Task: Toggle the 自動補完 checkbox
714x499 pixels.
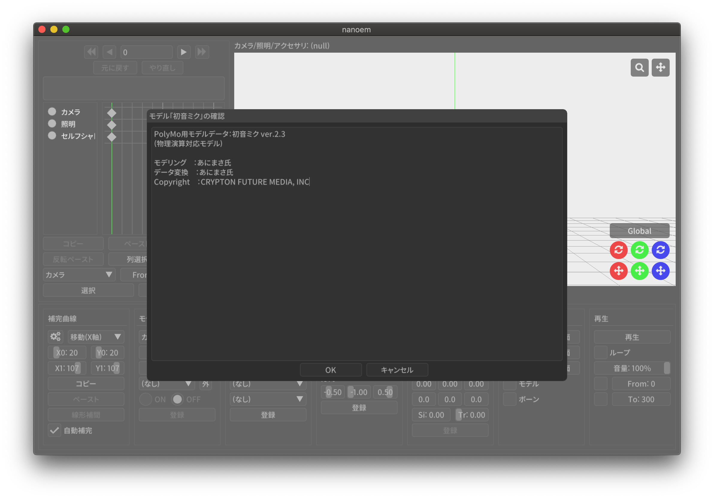Action: tap(55, 430)
